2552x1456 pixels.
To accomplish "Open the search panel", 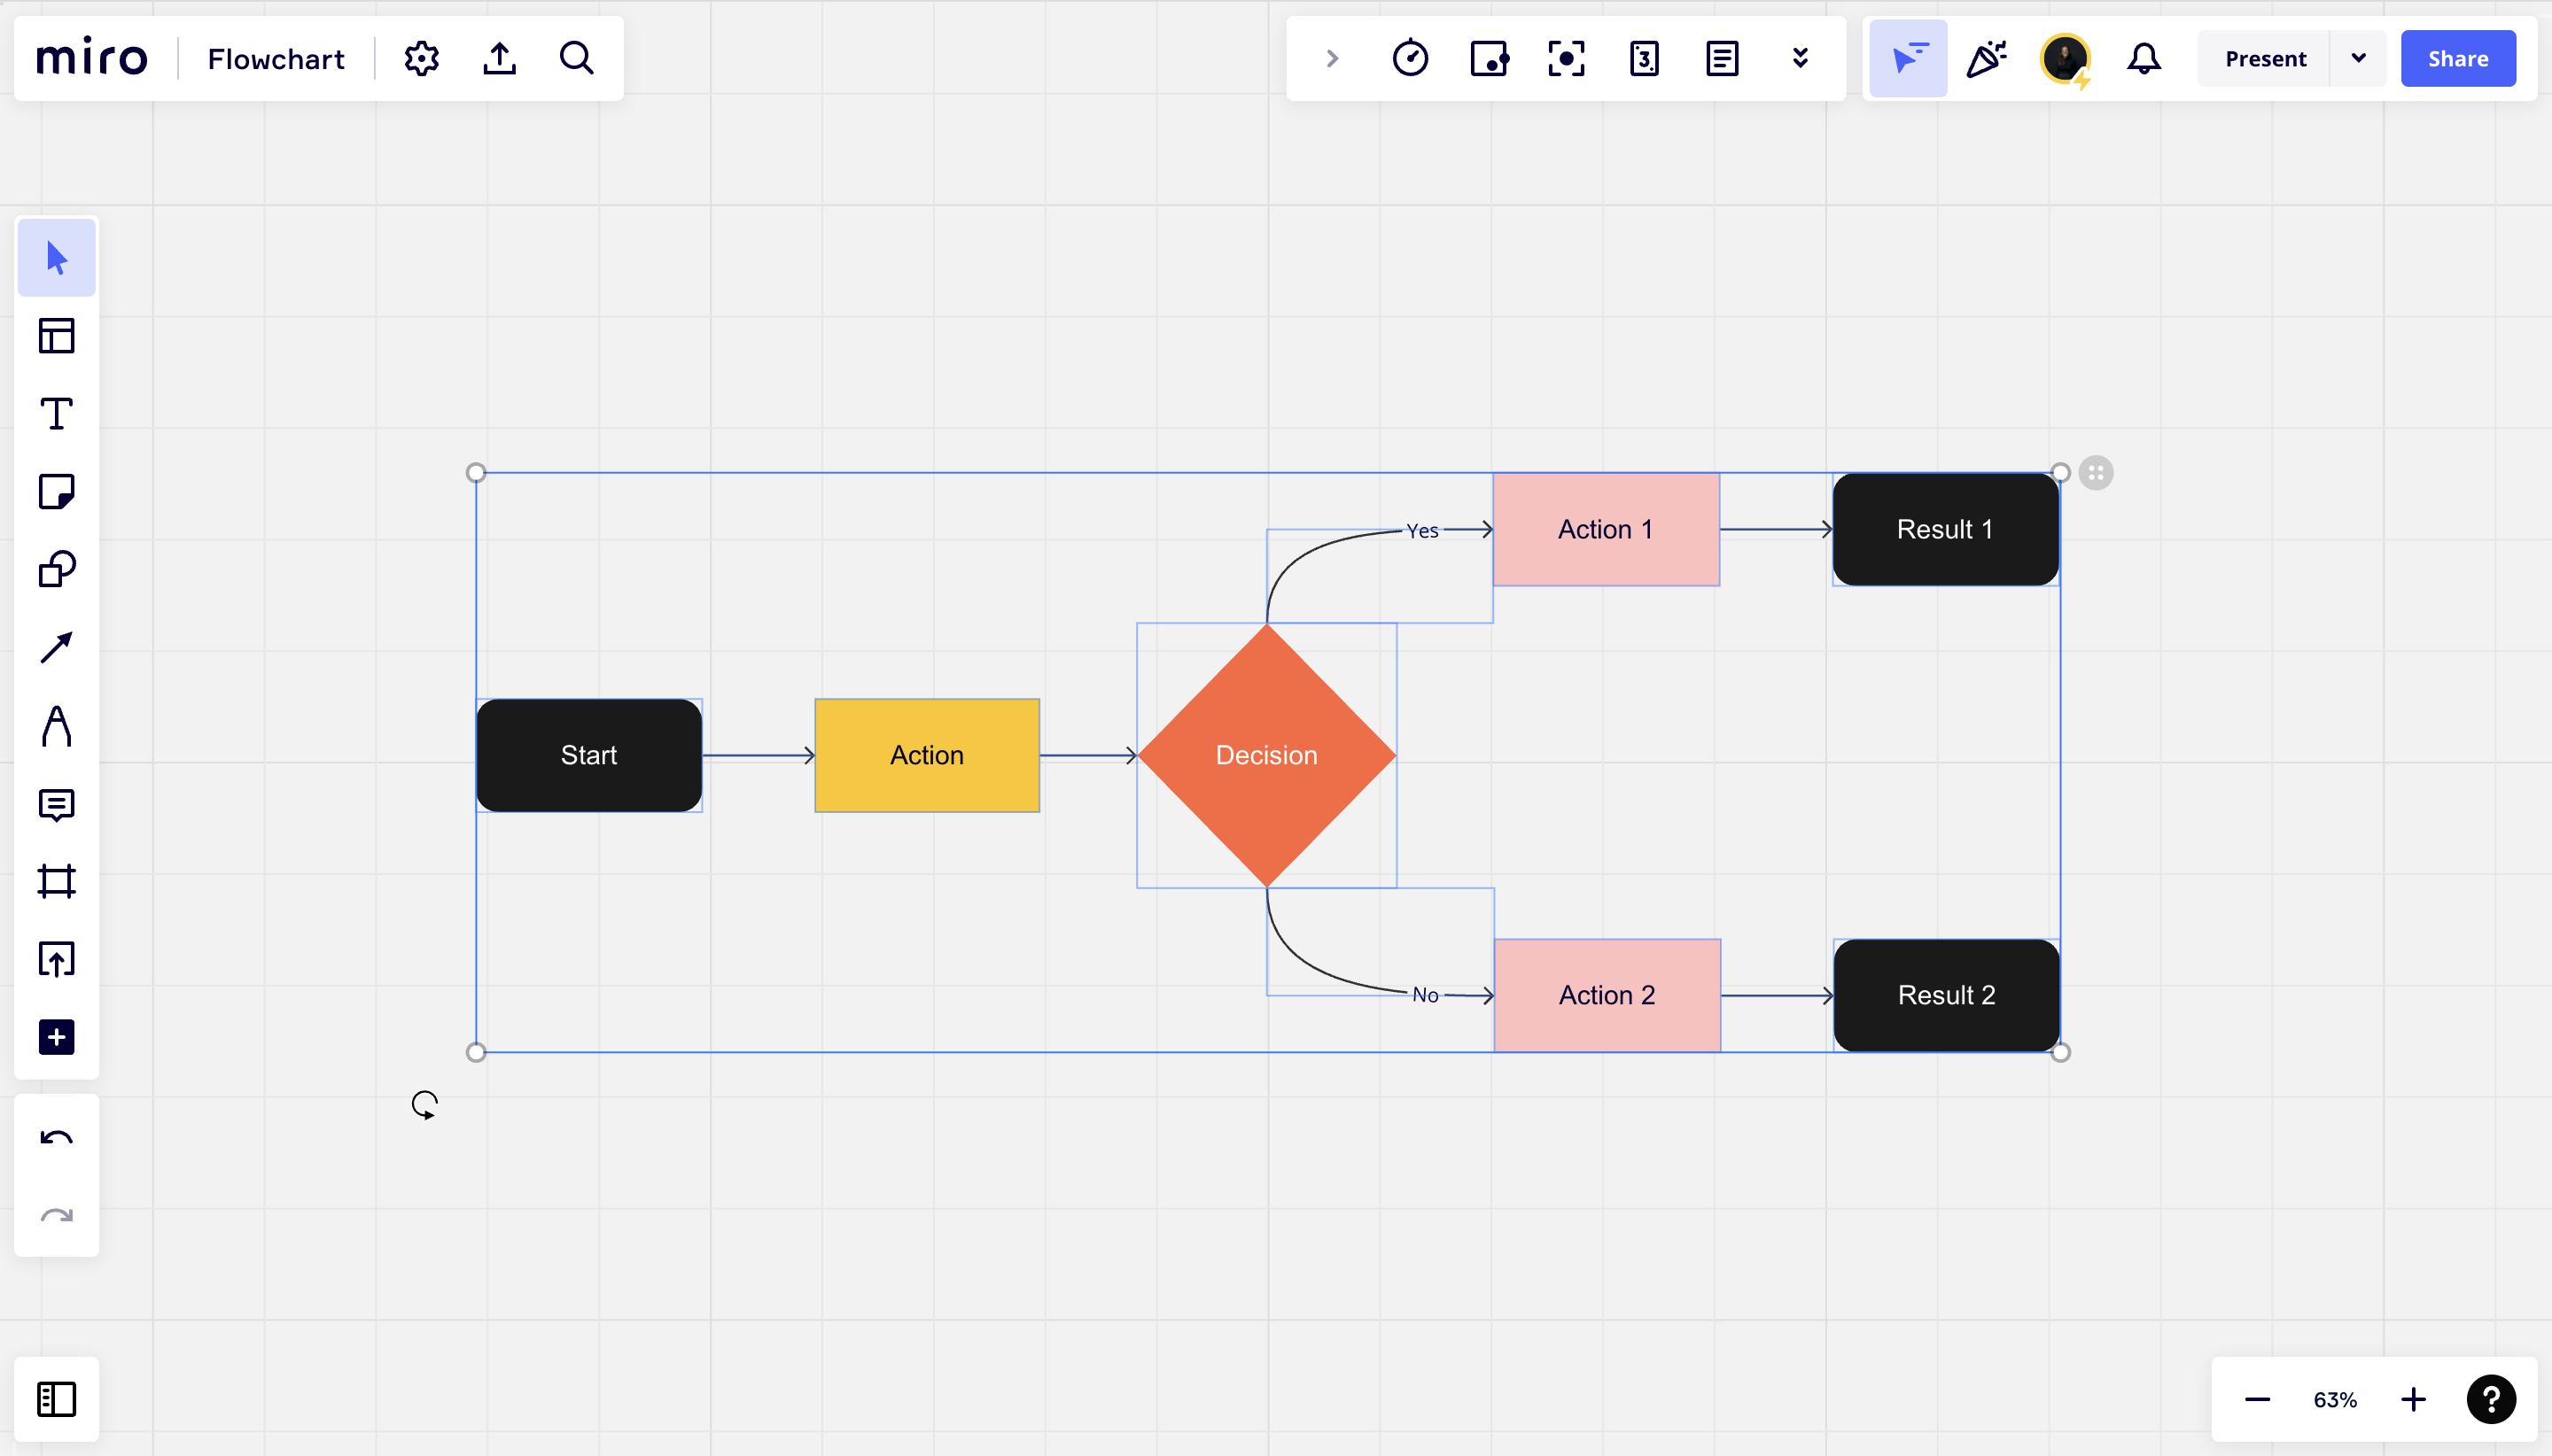I will pos(577,58).
